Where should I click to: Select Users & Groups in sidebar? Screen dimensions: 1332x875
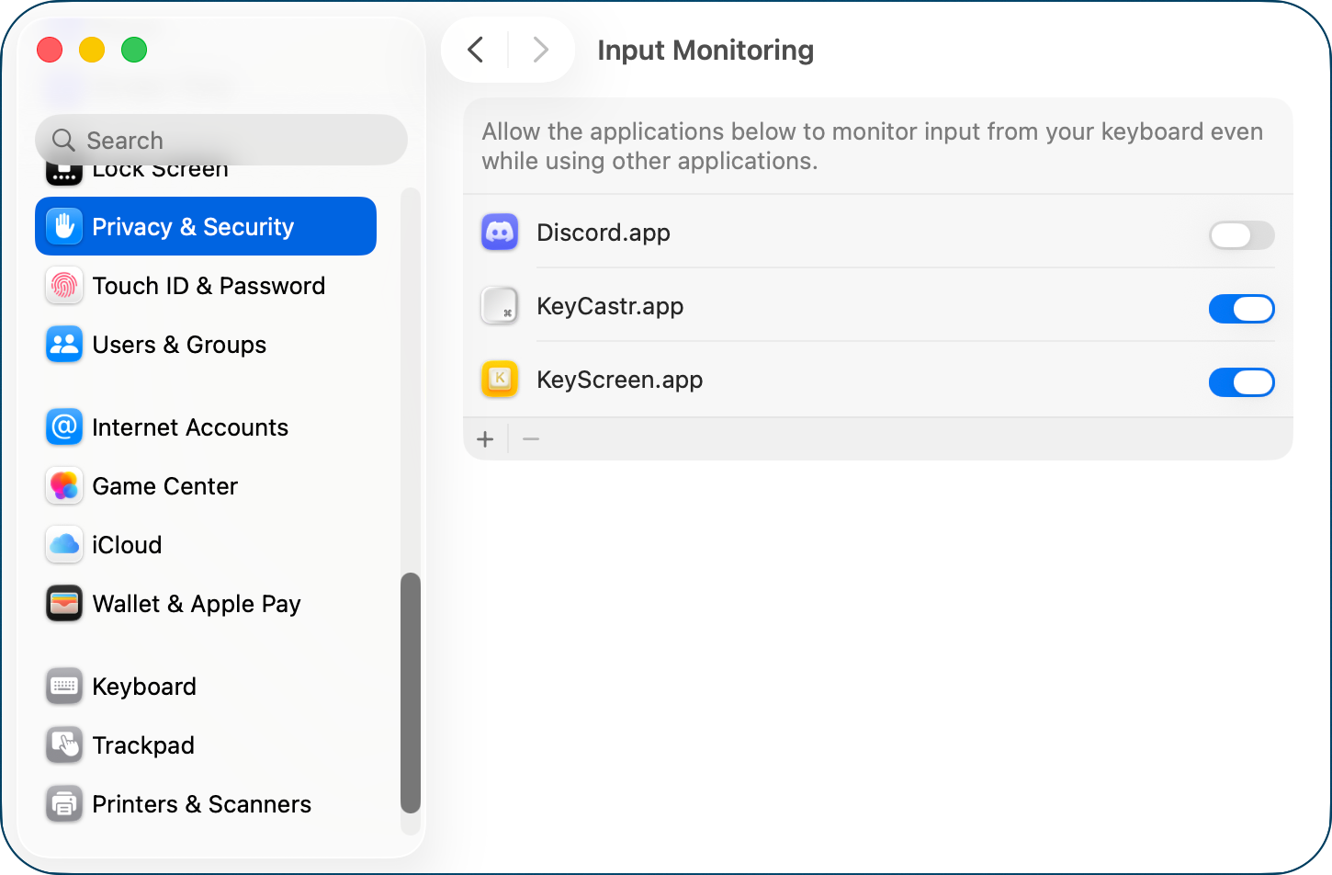206,344
